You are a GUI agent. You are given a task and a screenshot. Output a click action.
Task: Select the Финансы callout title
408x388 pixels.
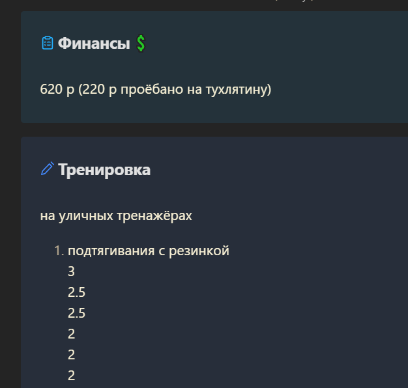(94, 43)
